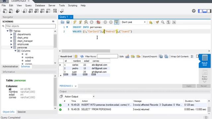
Task: Rollback the current transaction
Action: click(111, 22)
